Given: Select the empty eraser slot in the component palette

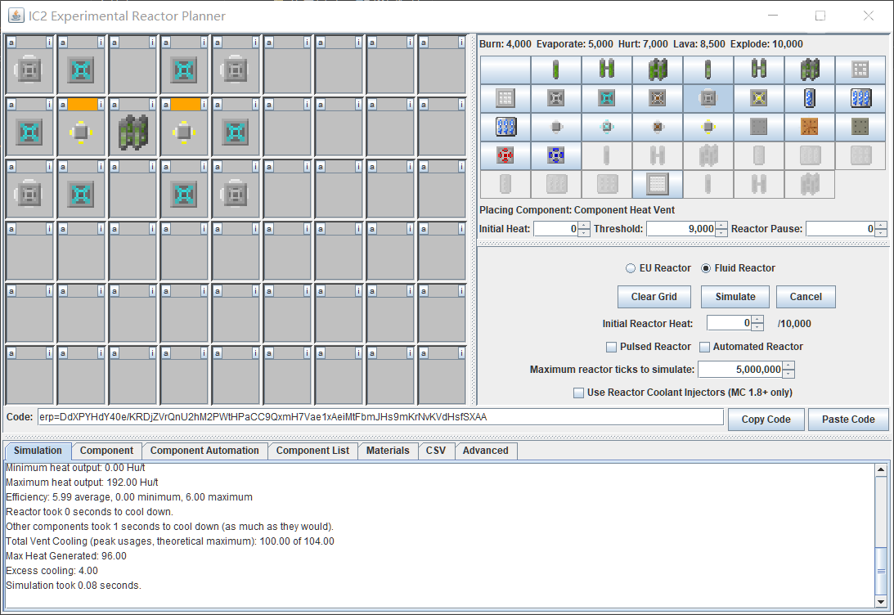Looking at the screenshot, I should coord(505,70).
